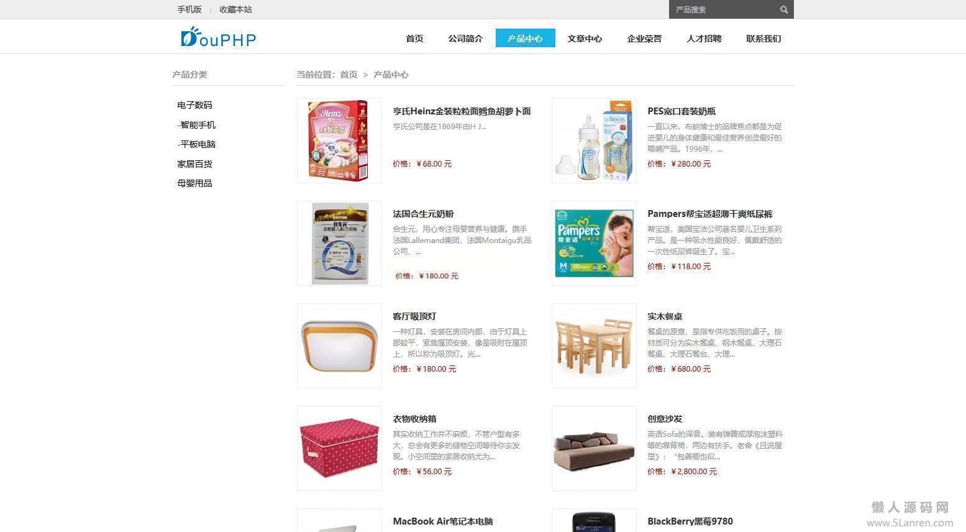Screen dimensions: 966x532
Task: Open the MacBook Air笔记本电脑 product title
Action: (443, 521)
